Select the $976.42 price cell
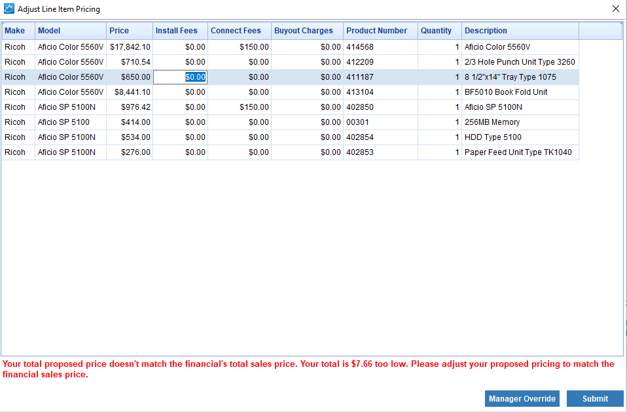The width and height of the screenshot is (627, 412). (130, 107)
